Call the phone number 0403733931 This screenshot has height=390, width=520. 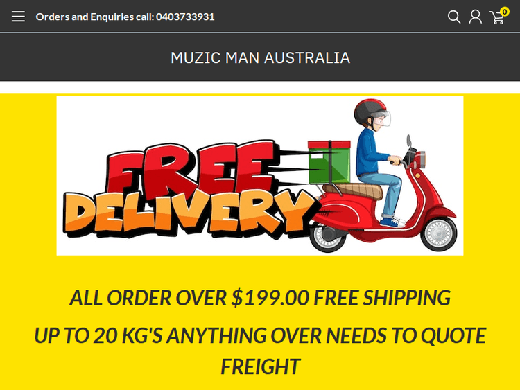pyautogui.click(x=185, y=17)
